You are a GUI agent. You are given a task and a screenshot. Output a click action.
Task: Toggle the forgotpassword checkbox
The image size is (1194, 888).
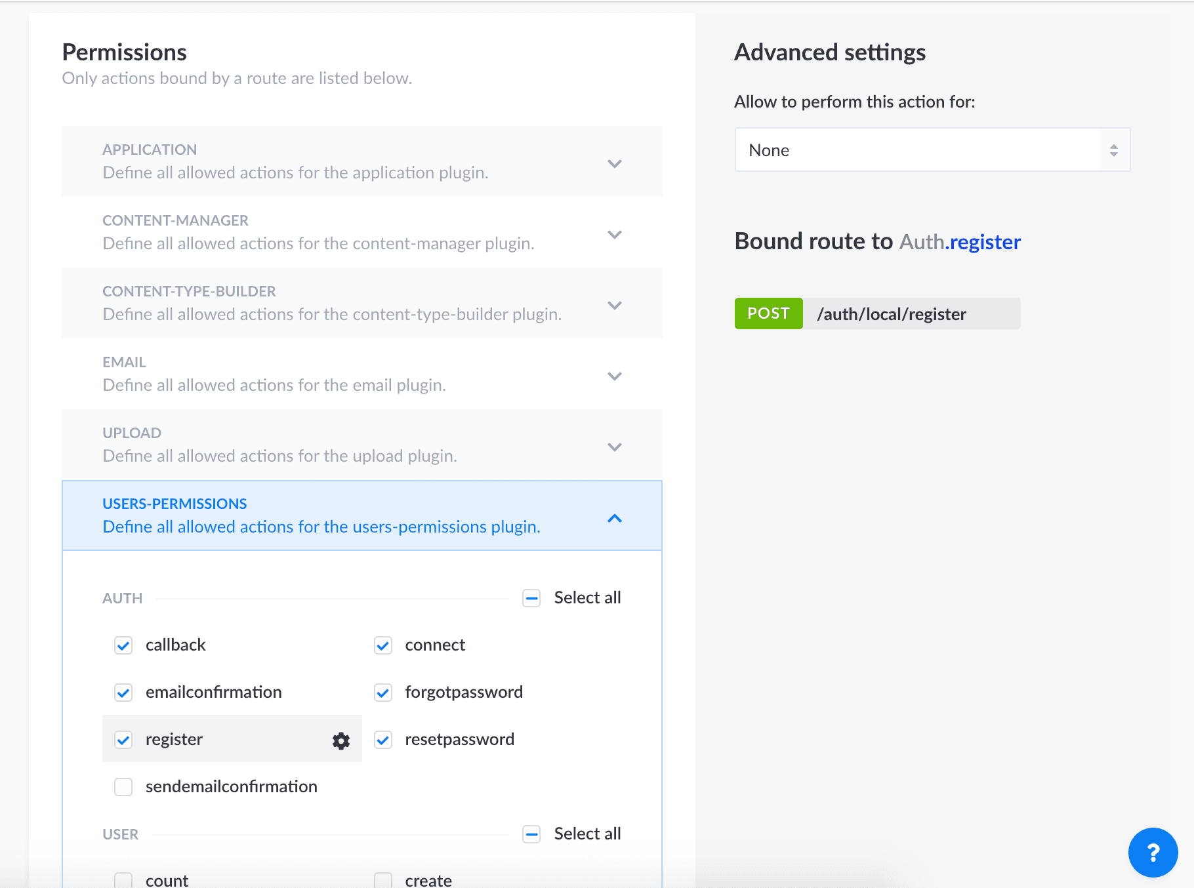tap(383, 693)
